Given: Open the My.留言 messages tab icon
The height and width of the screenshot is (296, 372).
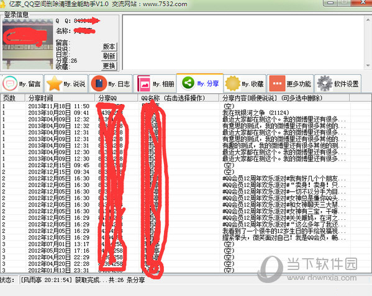Looking at the screenshot, I should tap(10, 84).
